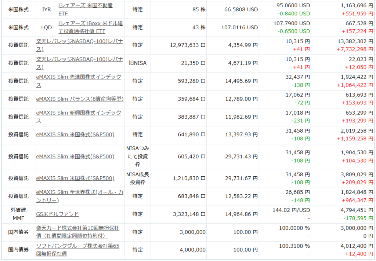Click the -72 円 daily change
Image resolution: width=376 pixels, height=261 pixels.
[302, 103]
